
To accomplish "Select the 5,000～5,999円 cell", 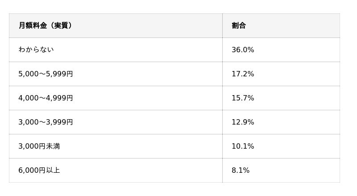I will [116, 74].
